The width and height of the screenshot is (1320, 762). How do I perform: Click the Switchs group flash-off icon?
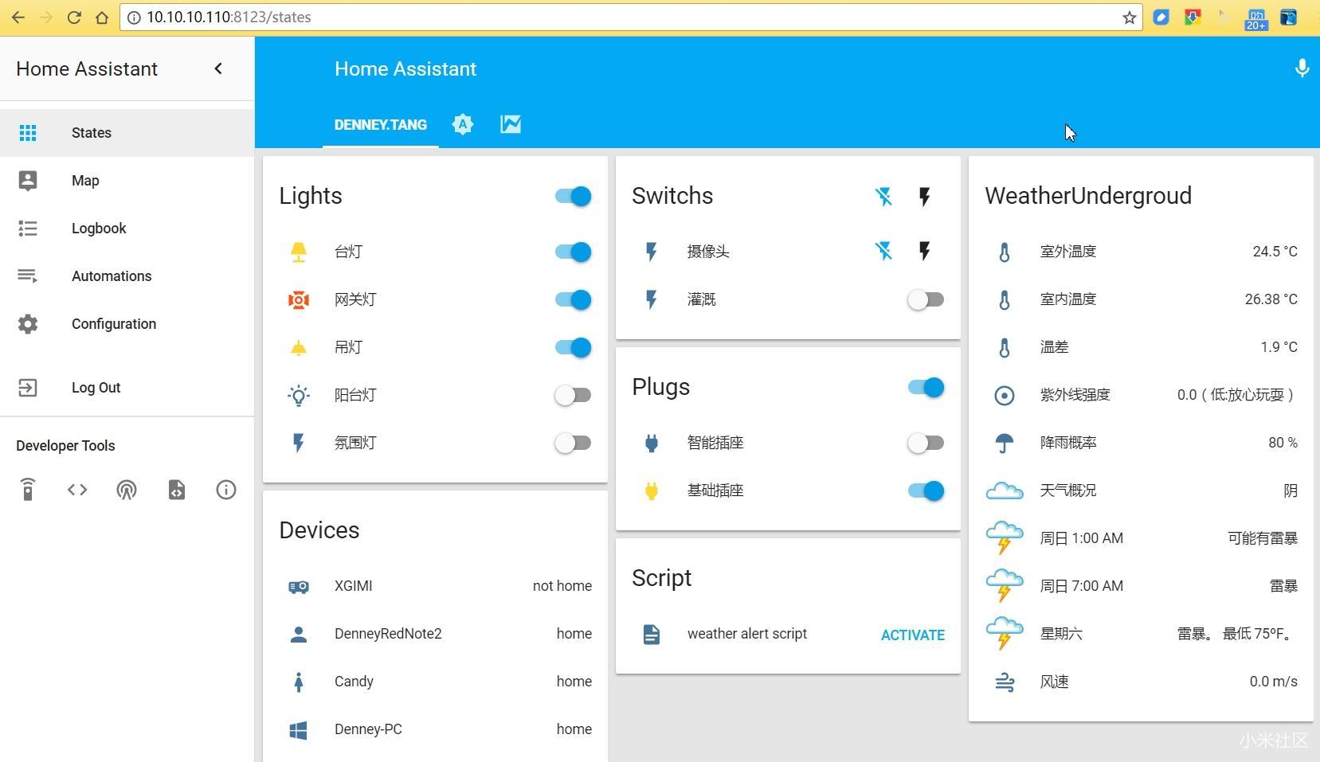pyautogui.click(x=883, y=197)
